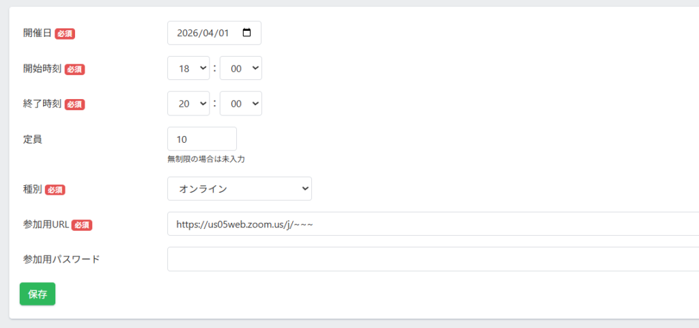This screenshot has height=328, width=699.
Task: Expand the 終了時刻 hour dropdown showing 20
Action: [x=188, y=103]
